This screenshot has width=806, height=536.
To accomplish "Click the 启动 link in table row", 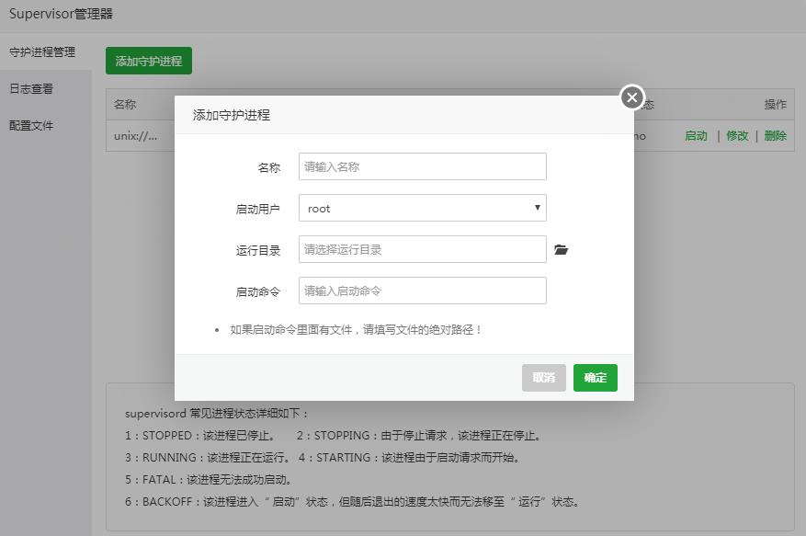I will (696, 136).
